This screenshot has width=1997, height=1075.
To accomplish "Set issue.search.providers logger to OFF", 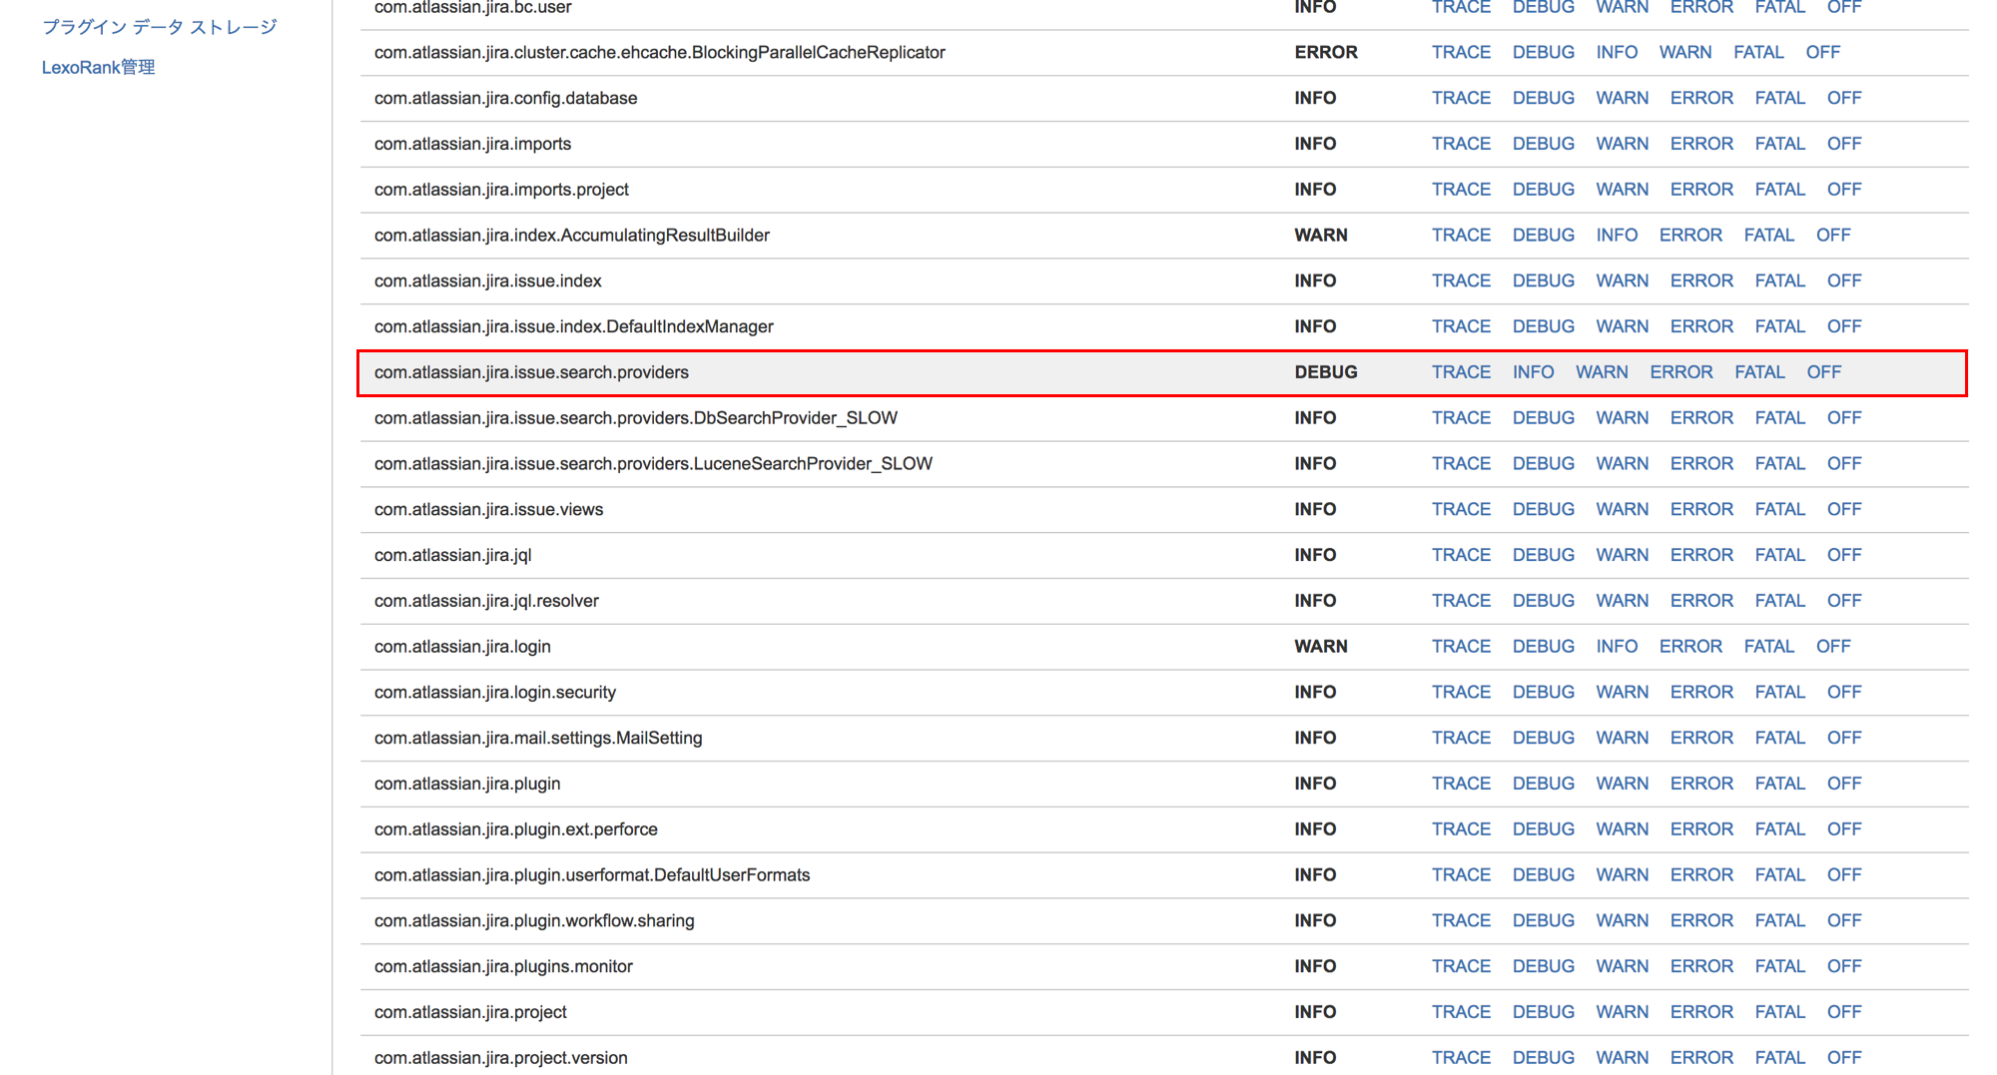I will 1823,372.
